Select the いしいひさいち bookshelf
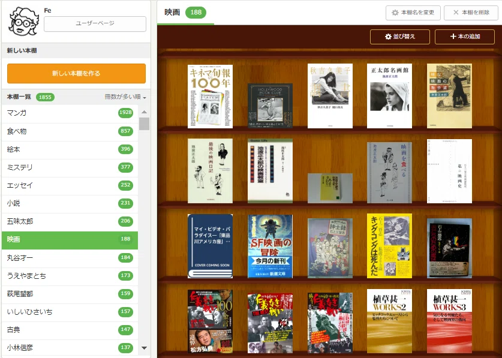 tap(70, 311)
